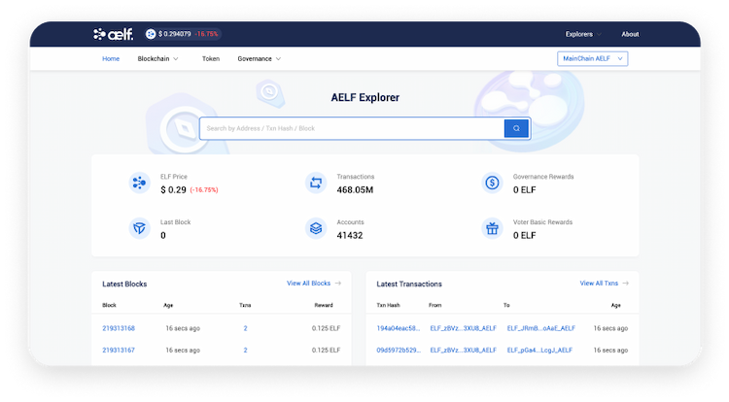The image size is (729, 402).
Task: Click the -16.75% change in header
Action: 206,34
